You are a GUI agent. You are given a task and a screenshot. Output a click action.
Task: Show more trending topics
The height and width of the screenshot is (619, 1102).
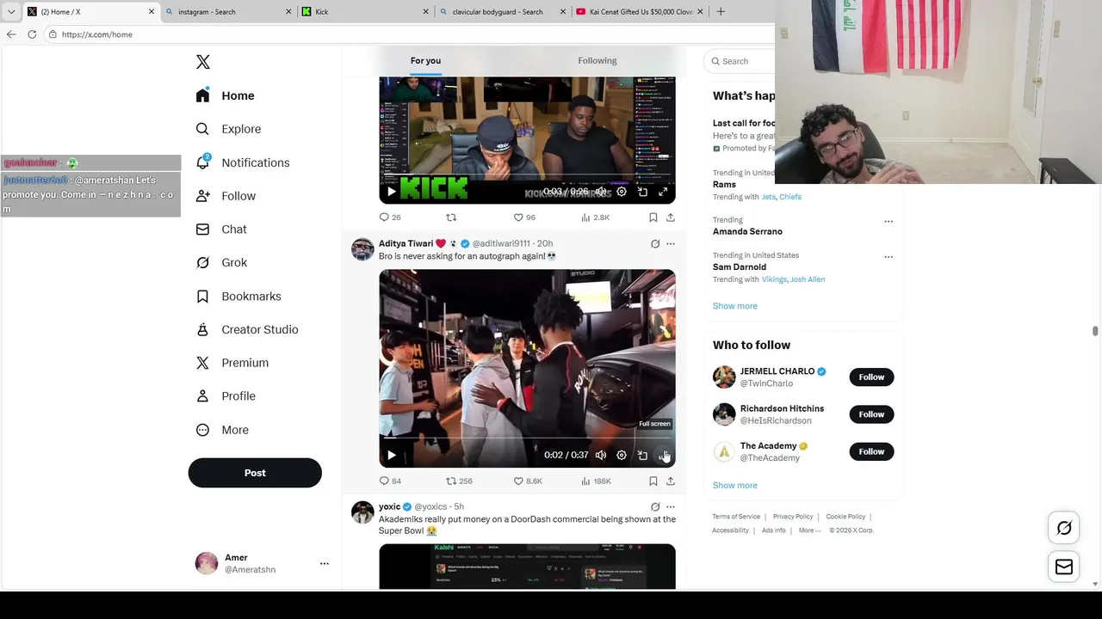(x=735, y=306)
